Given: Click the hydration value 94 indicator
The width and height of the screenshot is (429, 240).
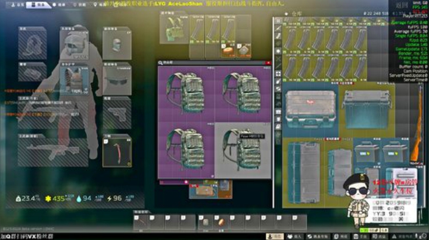Looking at the screenshot, I should coord(89,198).
